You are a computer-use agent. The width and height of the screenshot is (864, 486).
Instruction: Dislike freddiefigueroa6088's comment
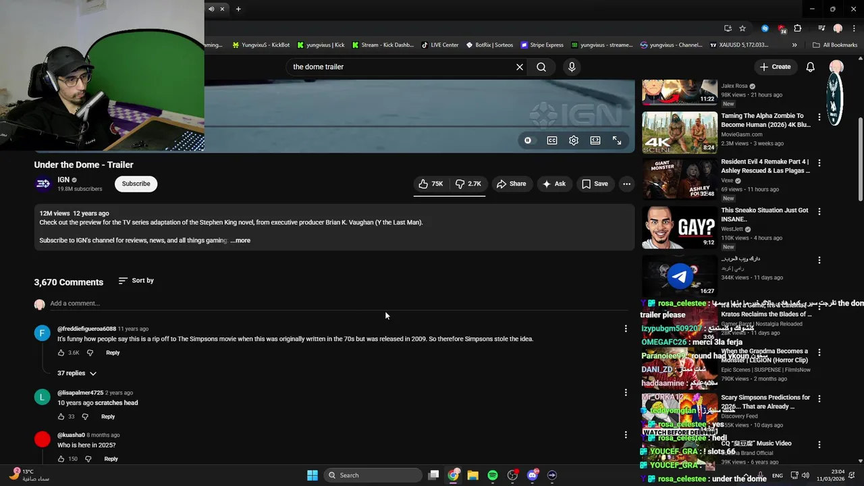(x=90, y=353)
